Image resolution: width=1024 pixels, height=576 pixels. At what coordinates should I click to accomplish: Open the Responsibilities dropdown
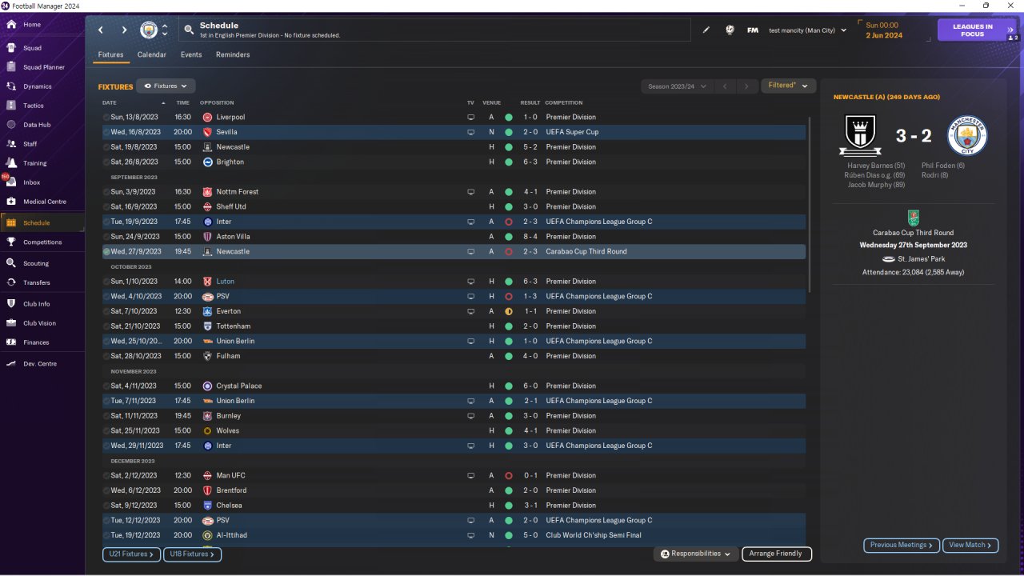point(695,554)
